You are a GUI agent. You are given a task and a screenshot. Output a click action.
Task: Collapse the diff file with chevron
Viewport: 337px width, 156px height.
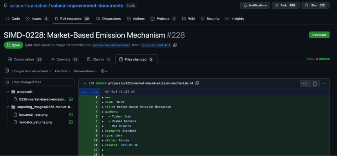[85, 83]
